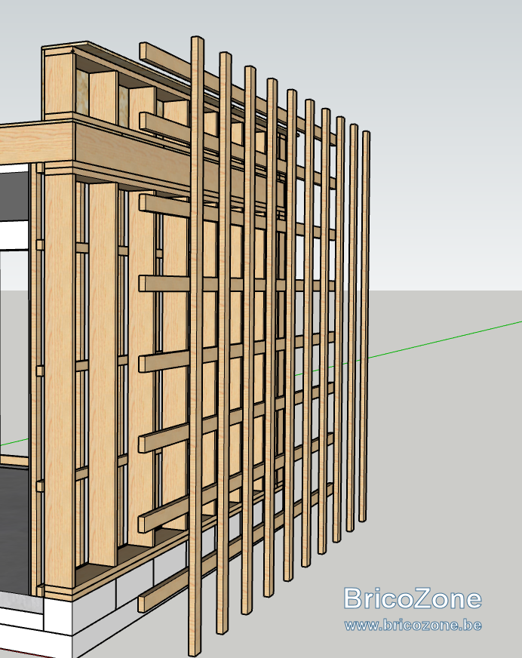The image size is (522, 658).
Task: Select the green axis line over the ground
Action: click(445, 340)
